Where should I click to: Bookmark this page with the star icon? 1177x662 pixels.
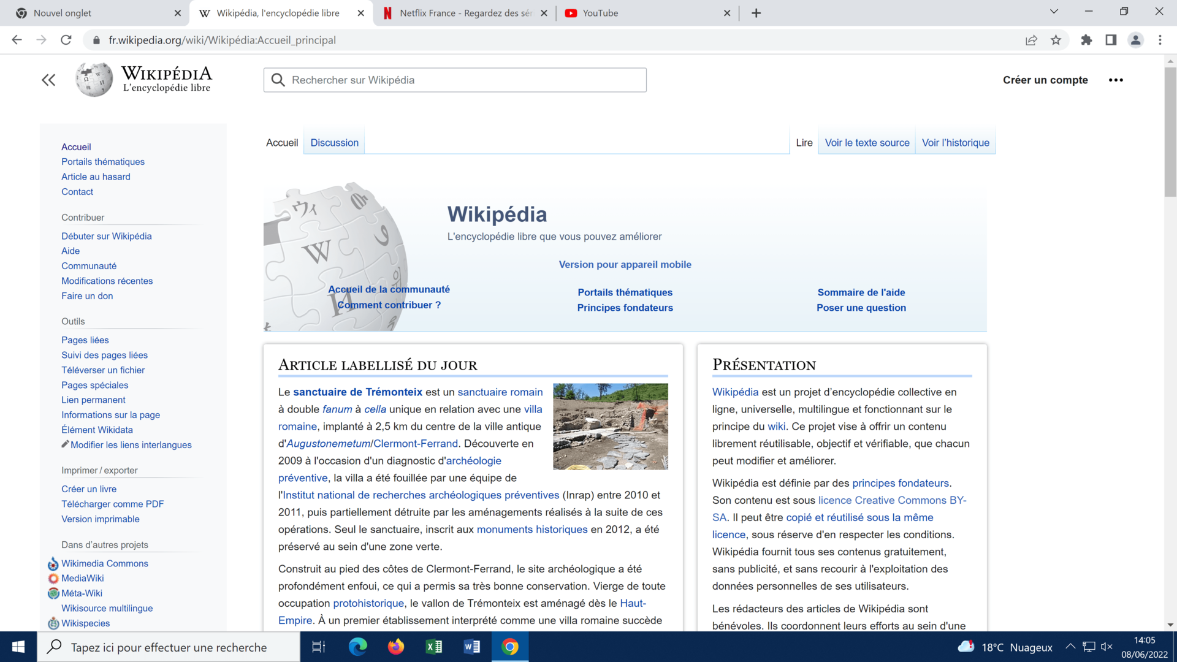(1056, 40)
